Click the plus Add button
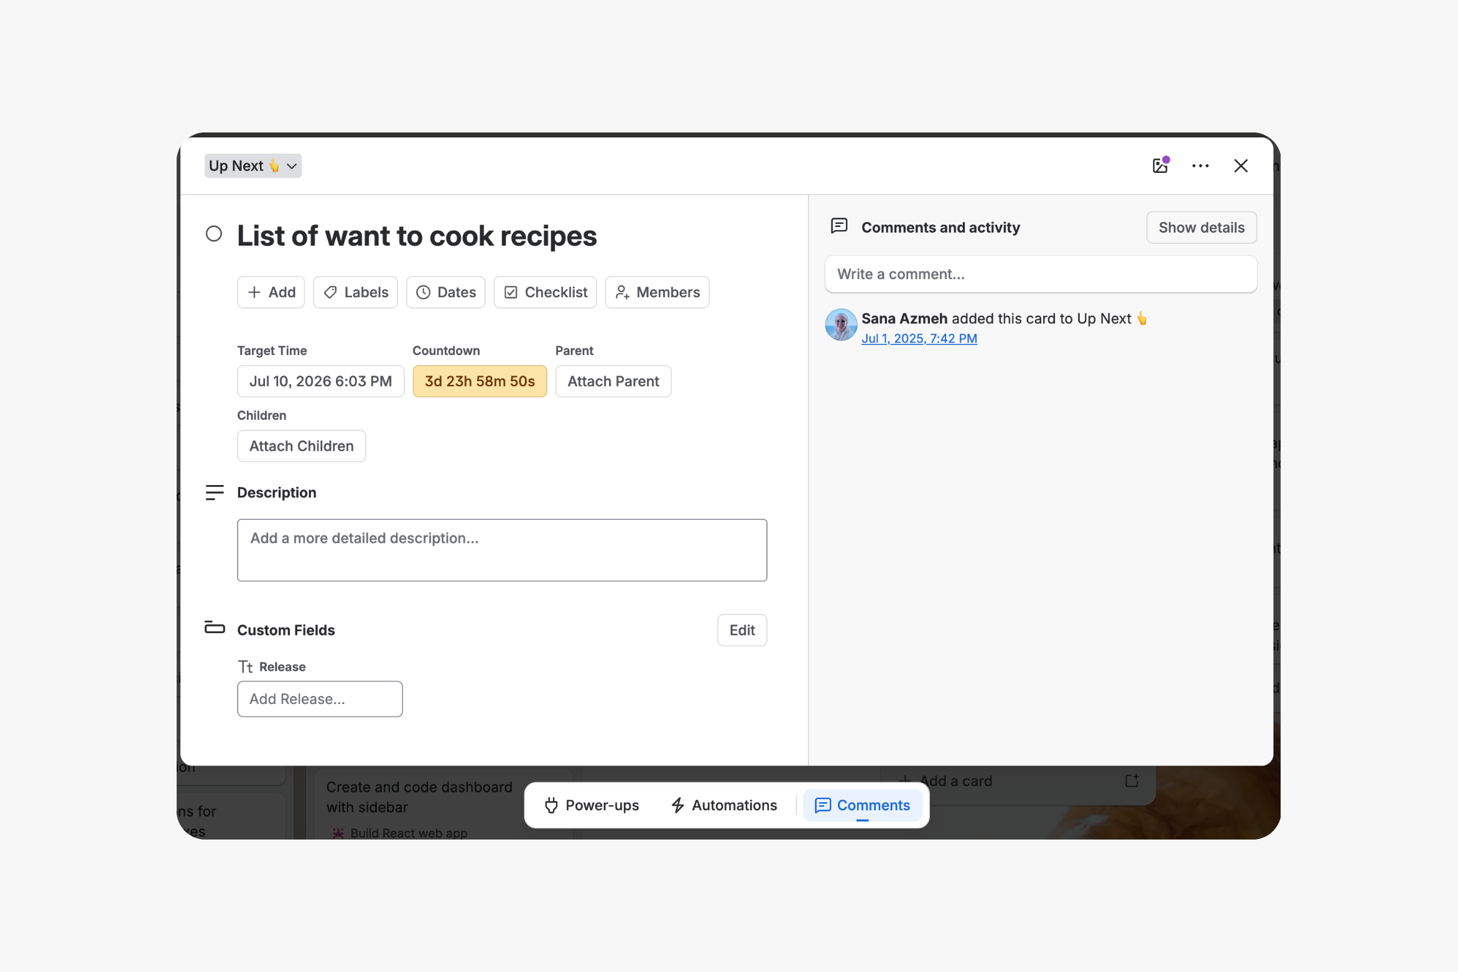The height and width of the screenshot is (972, 1458). (271, 292)
